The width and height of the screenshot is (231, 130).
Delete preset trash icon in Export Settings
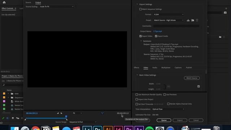click(197, 20)
